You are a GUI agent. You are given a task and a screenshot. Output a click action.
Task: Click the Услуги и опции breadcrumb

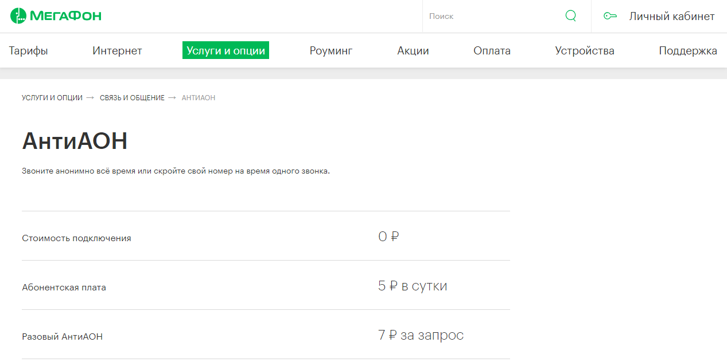(52, 98)
